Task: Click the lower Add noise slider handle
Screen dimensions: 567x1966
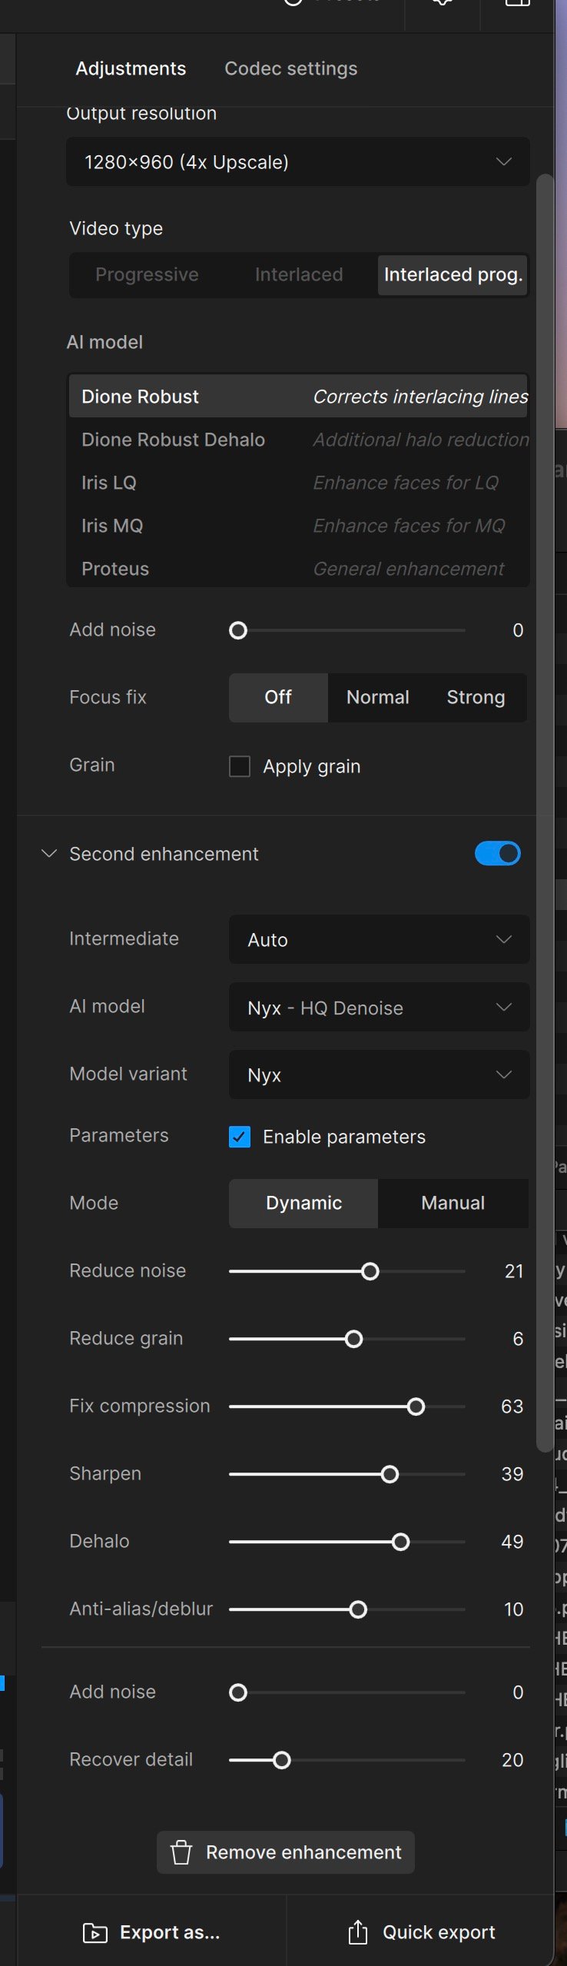Action: [x=238, y=1693]
